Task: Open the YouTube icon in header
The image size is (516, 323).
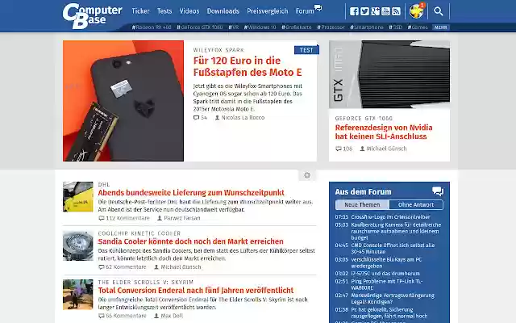Action: (x=385, y=11)
